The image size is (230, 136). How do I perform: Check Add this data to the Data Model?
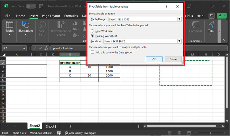pos(92,52)
